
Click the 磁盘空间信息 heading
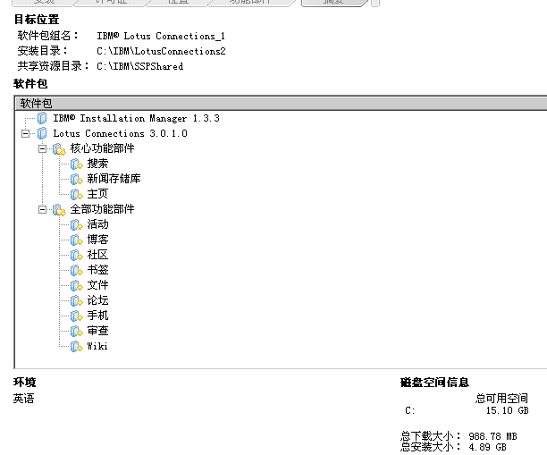click(x=434, y=383)
